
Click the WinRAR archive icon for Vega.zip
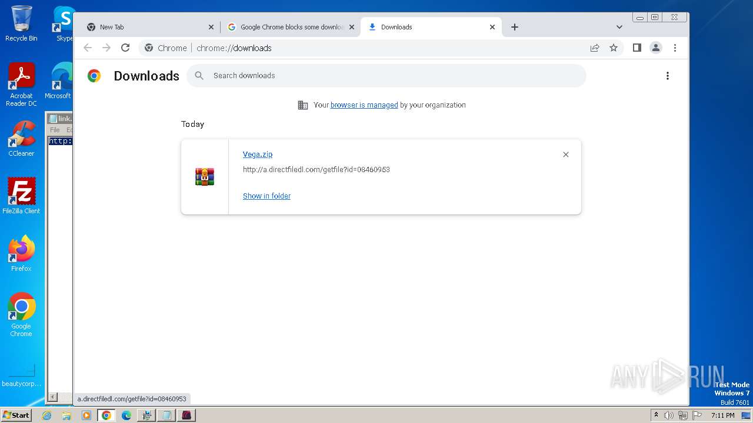coord(205,177)
